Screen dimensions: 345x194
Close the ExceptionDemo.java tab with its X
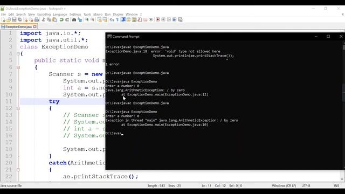34,26
